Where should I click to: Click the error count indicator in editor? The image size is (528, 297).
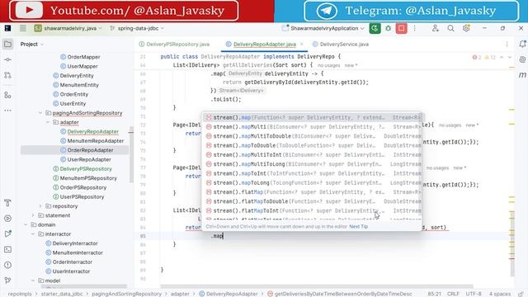[x=477, y=57]
